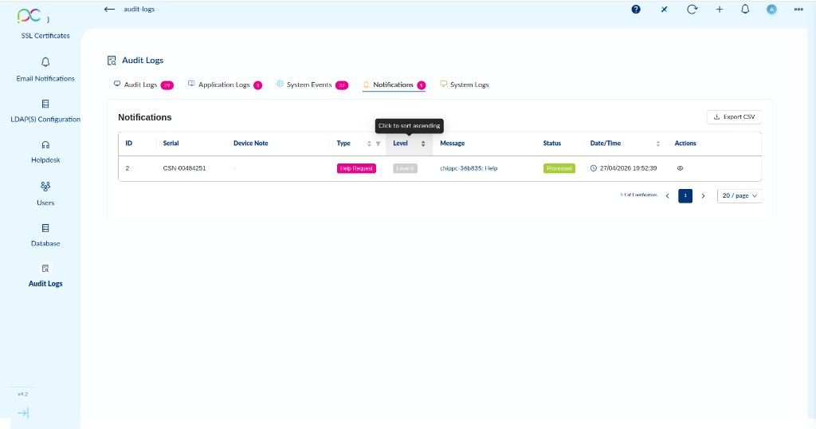
Task: Click the back arrow beside audit-logs
Action: pyautogui.click(x=109, y=9)
